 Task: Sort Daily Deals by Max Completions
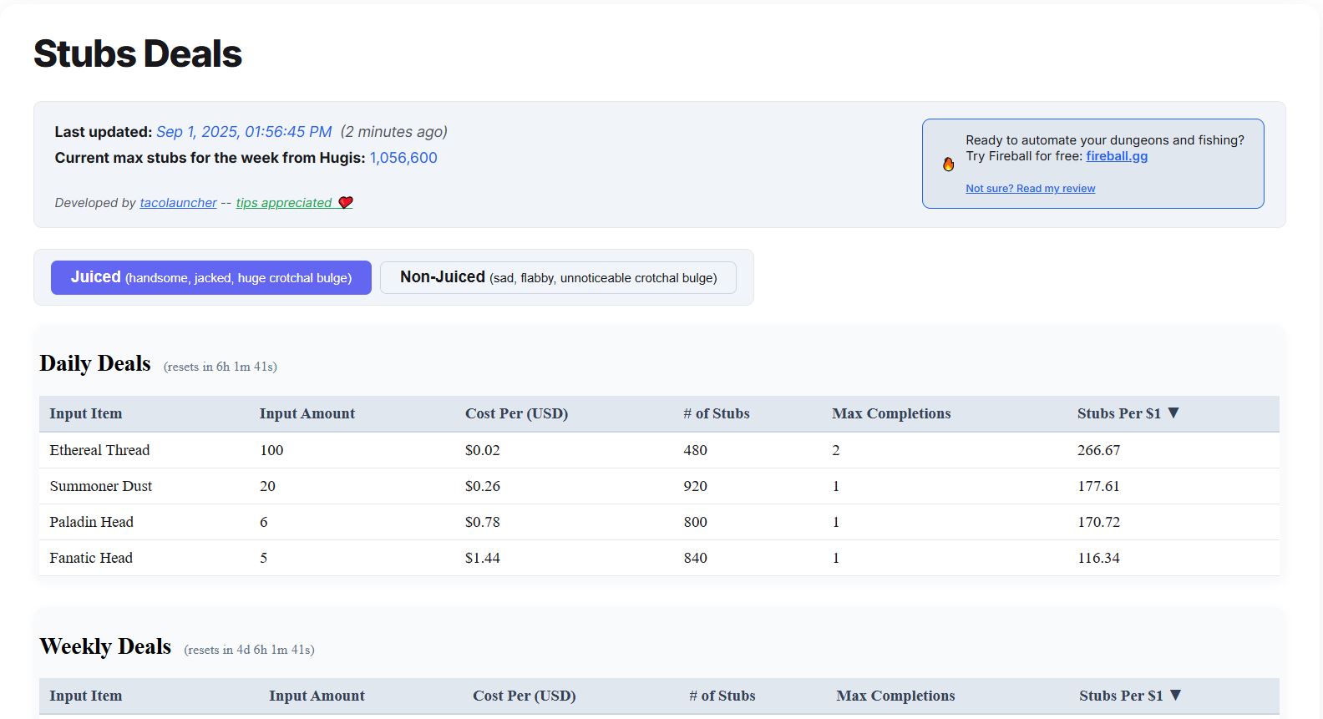coord(890,413)
